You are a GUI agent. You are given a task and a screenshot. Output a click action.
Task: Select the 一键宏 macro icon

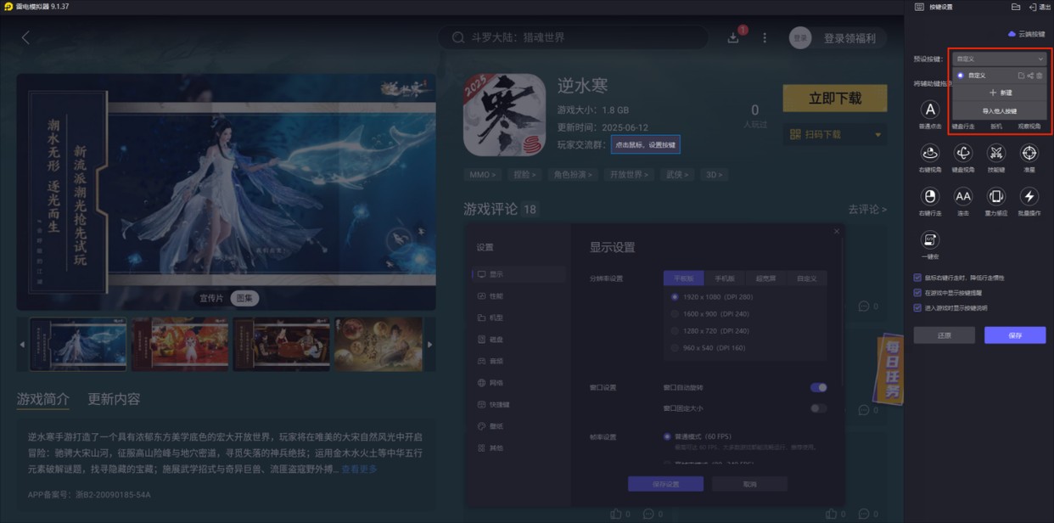[x=930, y=240]
